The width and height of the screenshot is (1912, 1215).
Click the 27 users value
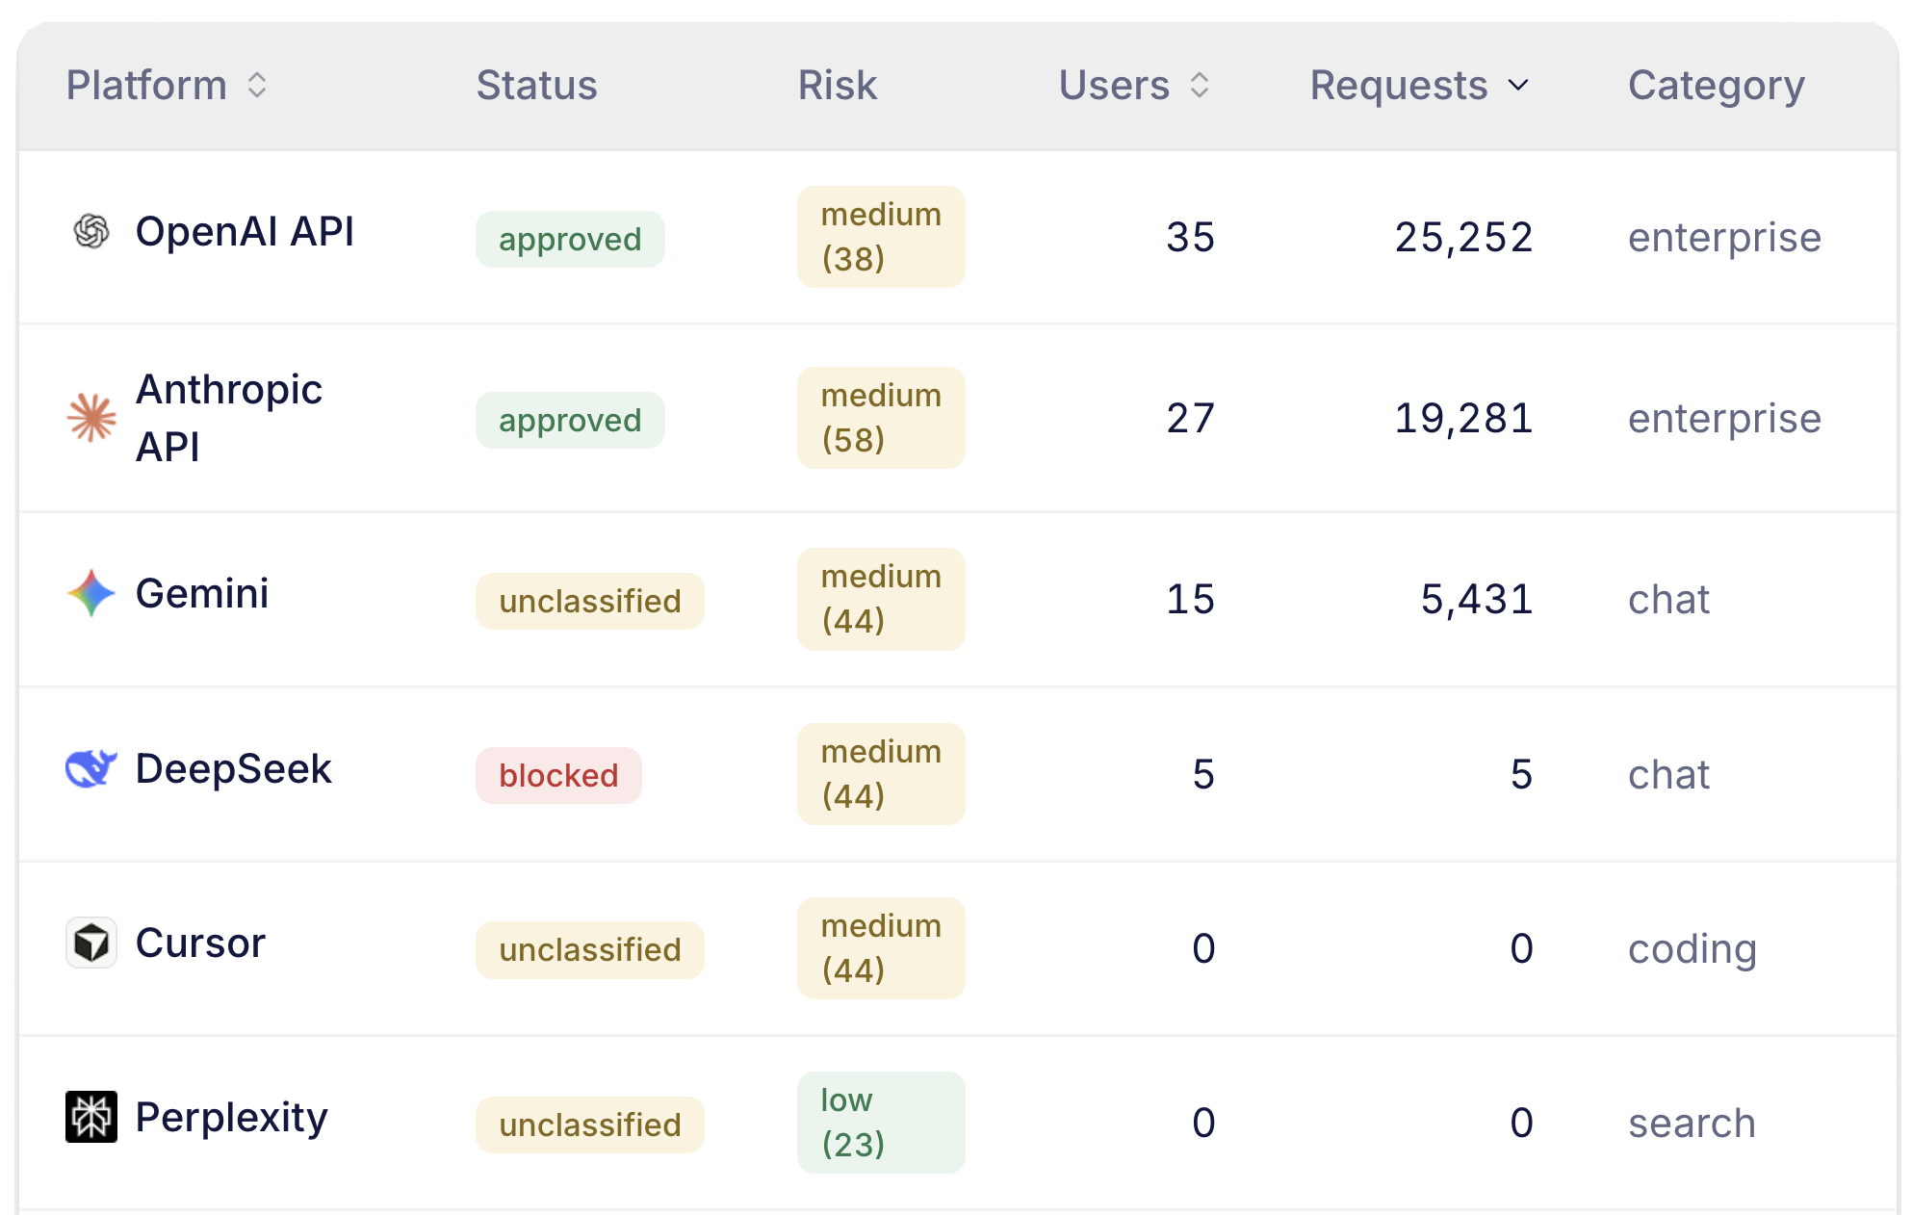1191,418
